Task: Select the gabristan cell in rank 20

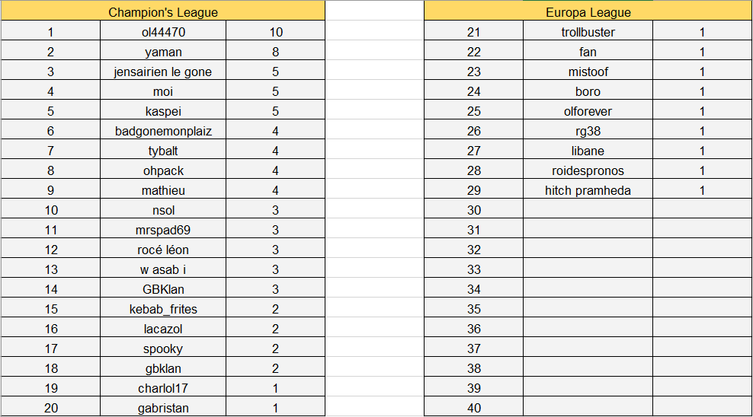Action: pyautogui.click(x=163, y=408)
